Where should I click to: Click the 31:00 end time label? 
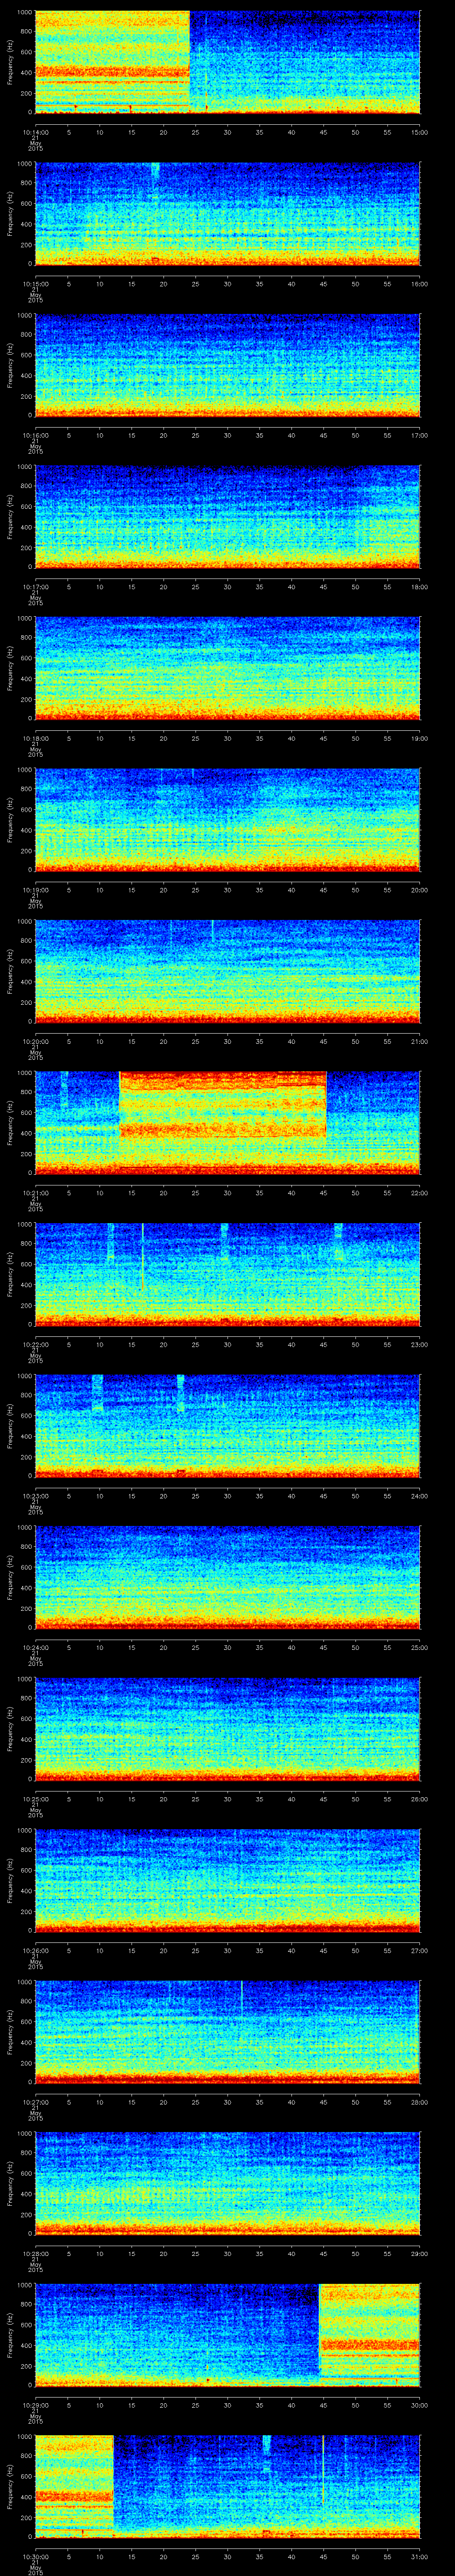(x=420, y=2556)
